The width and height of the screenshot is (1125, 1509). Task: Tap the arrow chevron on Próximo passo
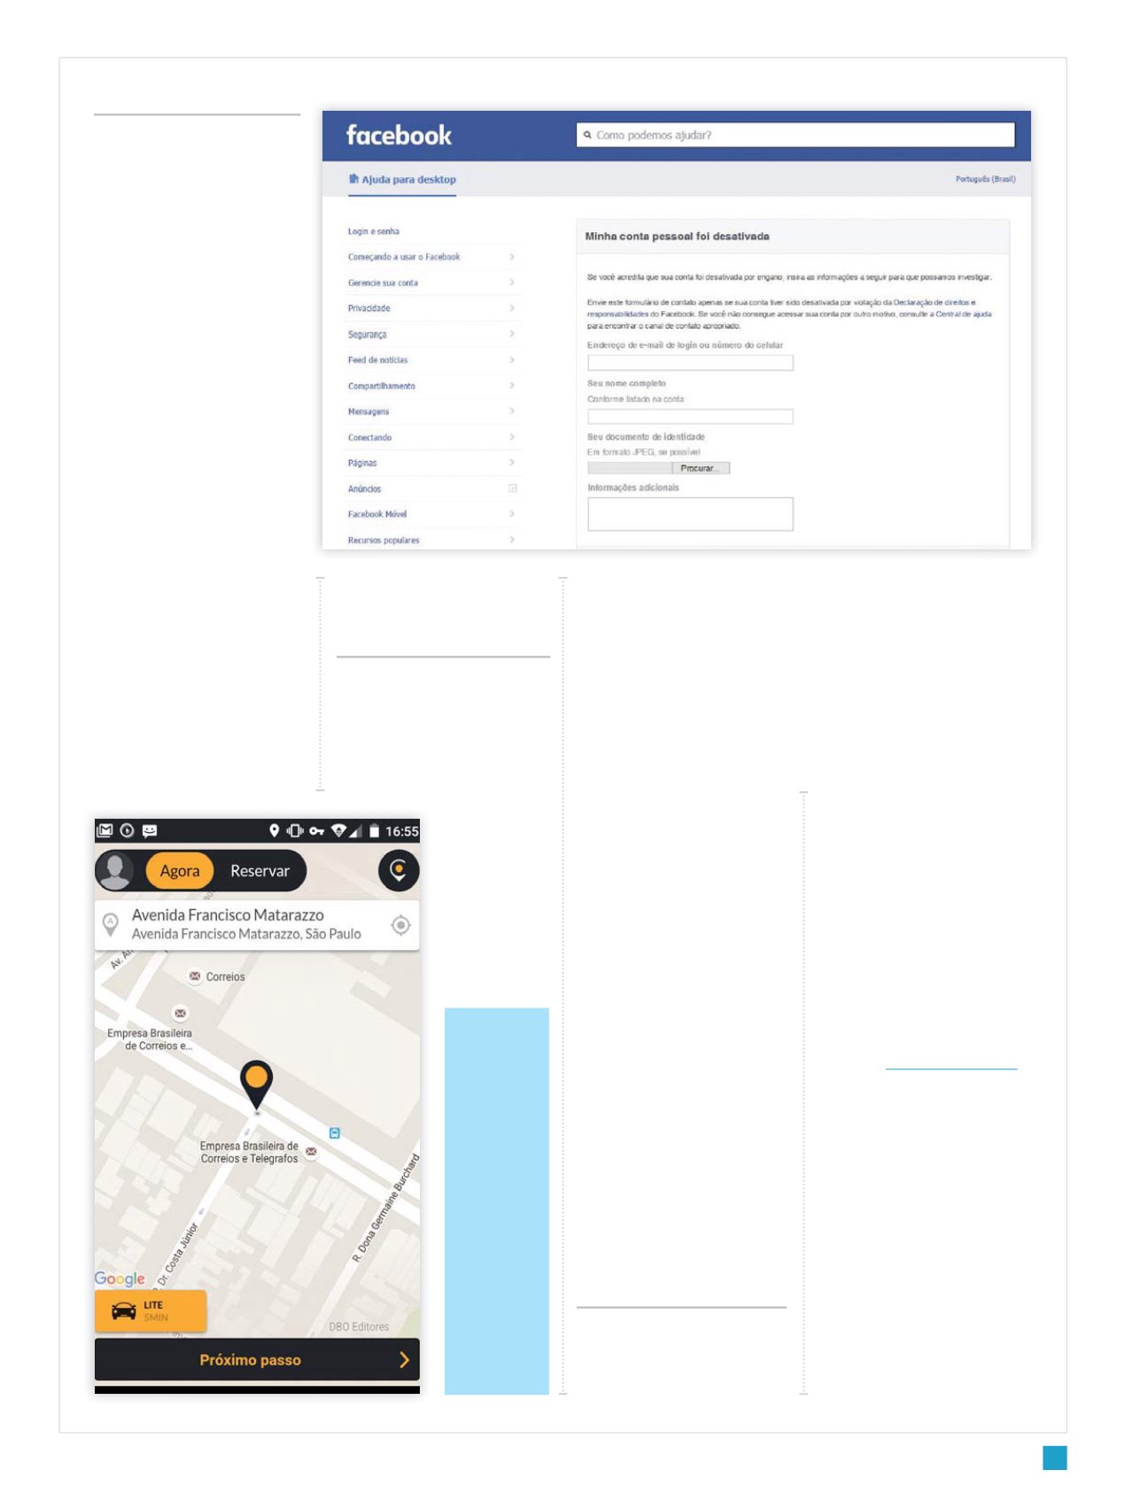click(404, 1359)
